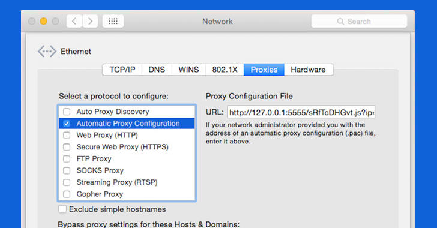Tick the FTP Proxy checkbox
Screen dimensions: 437x228
67,159
